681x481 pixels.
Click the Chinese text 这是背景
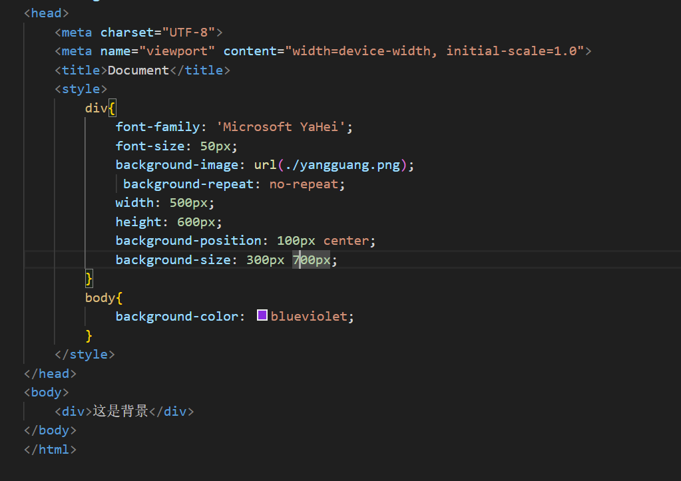tap(120, 410)
